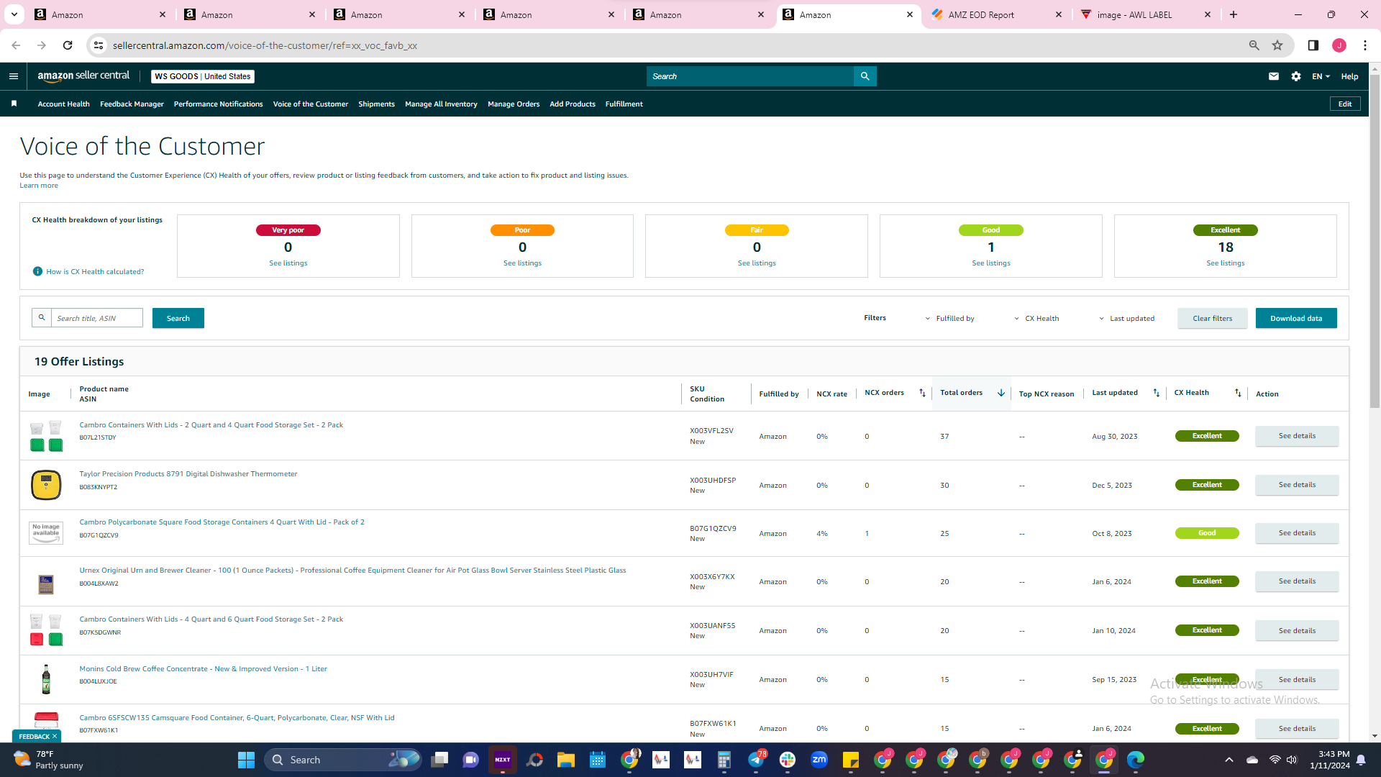Open the Chrome three-dot menu

[x=1365, y=45]
